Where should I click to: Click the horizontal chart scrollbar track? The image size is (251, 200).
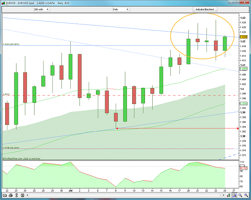pyautogui.click(x=124, y=195)
